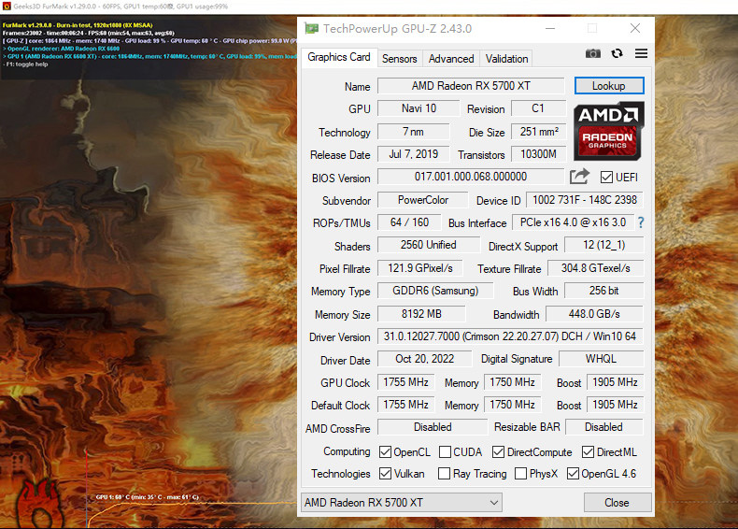Toggle the DirectML checkbox
This screenshot has height=529, width=738.
pyautogui.click(x=588, y=452)
